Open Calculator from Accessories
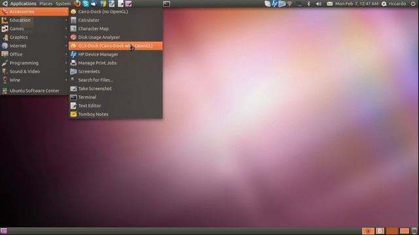The height and width of the screenshot is (235, 419). 115,20
